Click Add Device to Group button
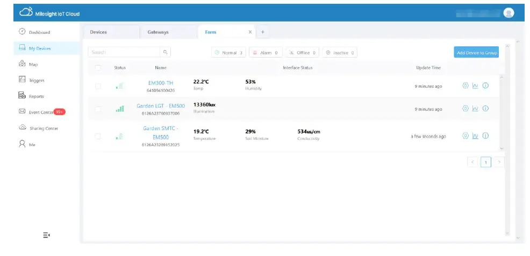 (476, 52)
